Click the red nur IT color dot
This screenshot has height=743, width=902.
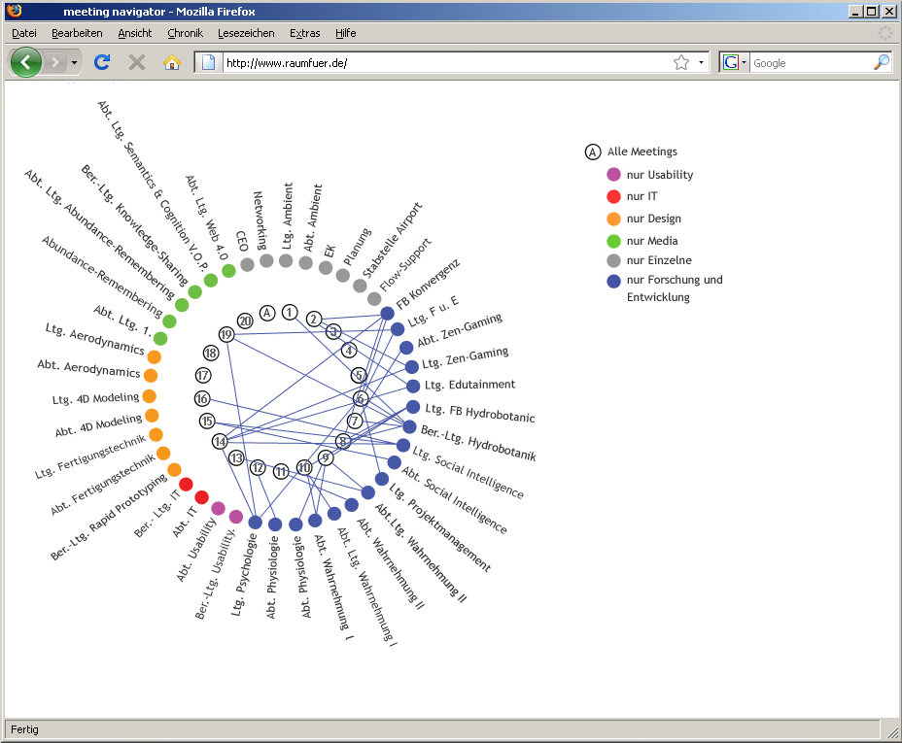[x=613, y=197]
